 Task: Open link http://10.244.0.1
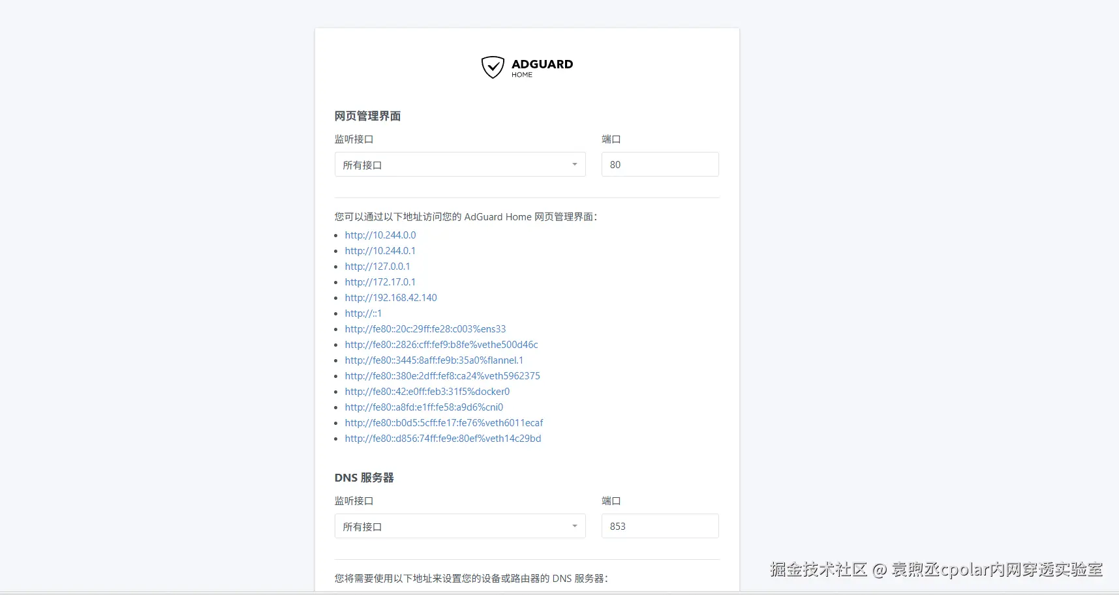coord(380,251)
